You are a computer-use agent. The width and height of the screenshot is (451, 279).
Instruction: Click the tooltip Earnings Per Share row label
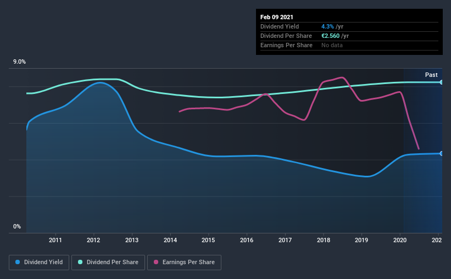286,45
